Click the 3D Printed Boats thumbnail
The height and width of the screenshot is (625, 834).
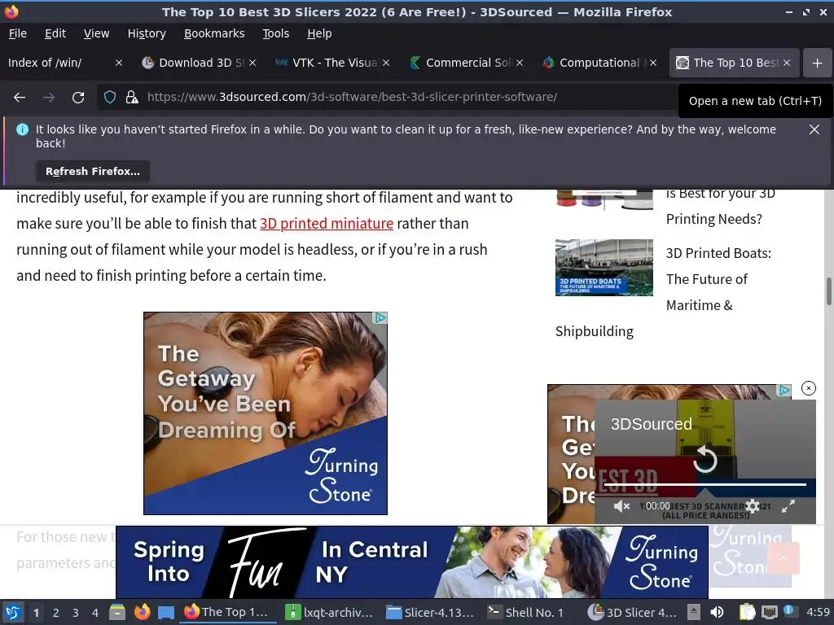click(x=604, y=267)
